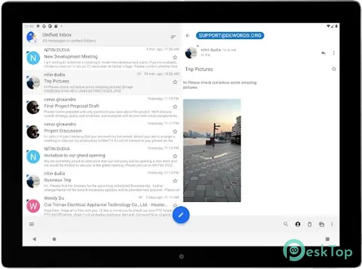Click the Trip Pictures subject in the reading pane
362x269 pixels.
pos(199,69)
